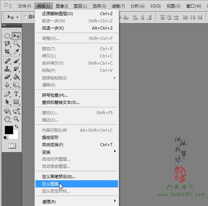Close the open 编辑(E) menu
The width and height of the screenshot is (208, 206).
[x=43, y=6]
